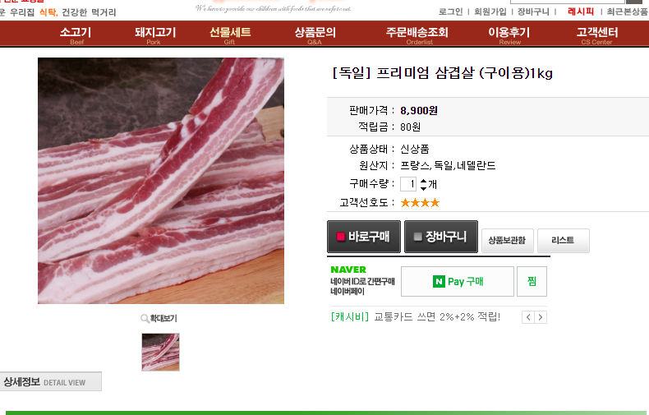Image resolution: width=649 pixels, height=415 pixels.
Task: Show previous Naver promo with left chevron
Action: point(528,317)
